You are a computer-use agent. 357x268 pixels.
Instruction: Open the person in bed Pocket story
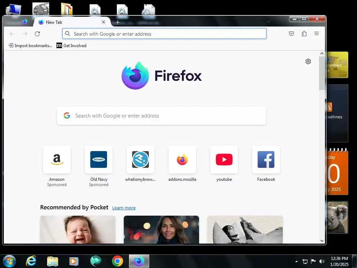click(245, 230)
